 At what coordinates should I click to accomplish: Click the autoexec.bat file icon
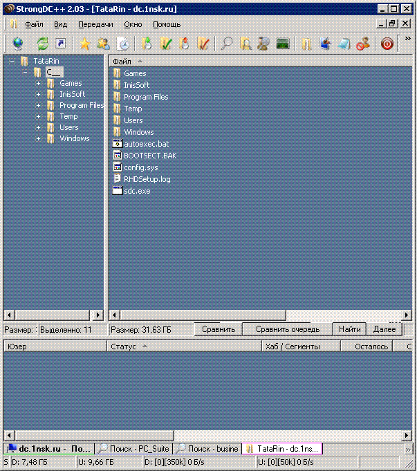point(117,144)
